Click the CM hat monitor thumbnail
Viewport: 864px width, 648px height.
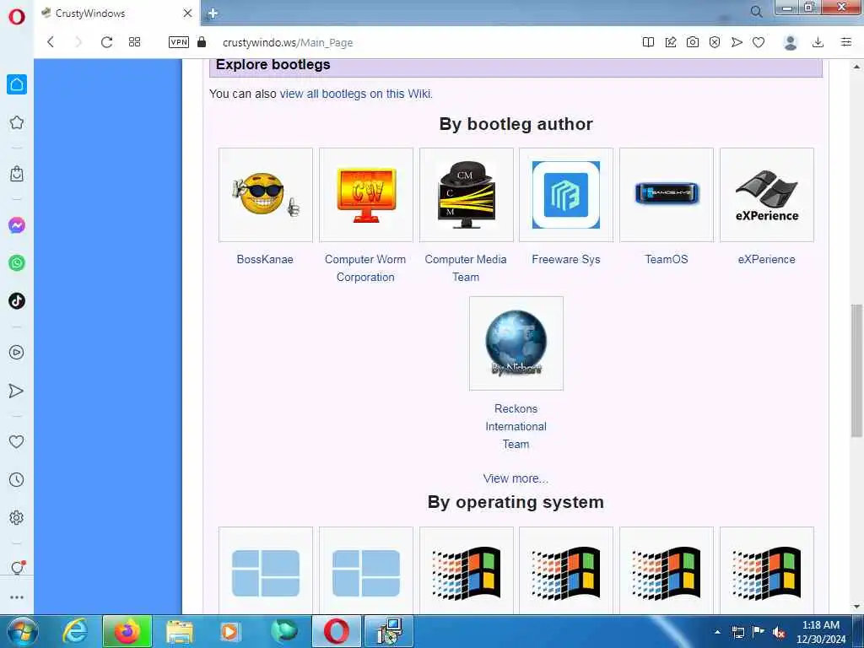click(x=466, y=195)
